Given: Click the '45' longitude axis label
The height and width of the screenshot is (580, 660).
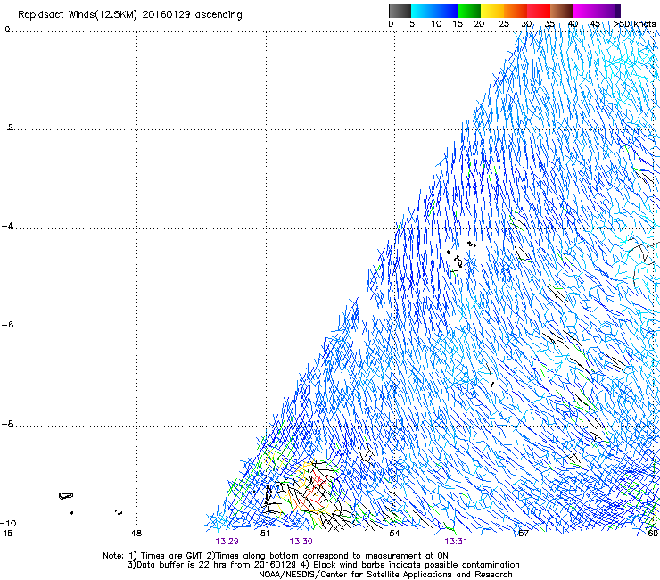Looking at the screenshot, I should [x=7, y=534].
